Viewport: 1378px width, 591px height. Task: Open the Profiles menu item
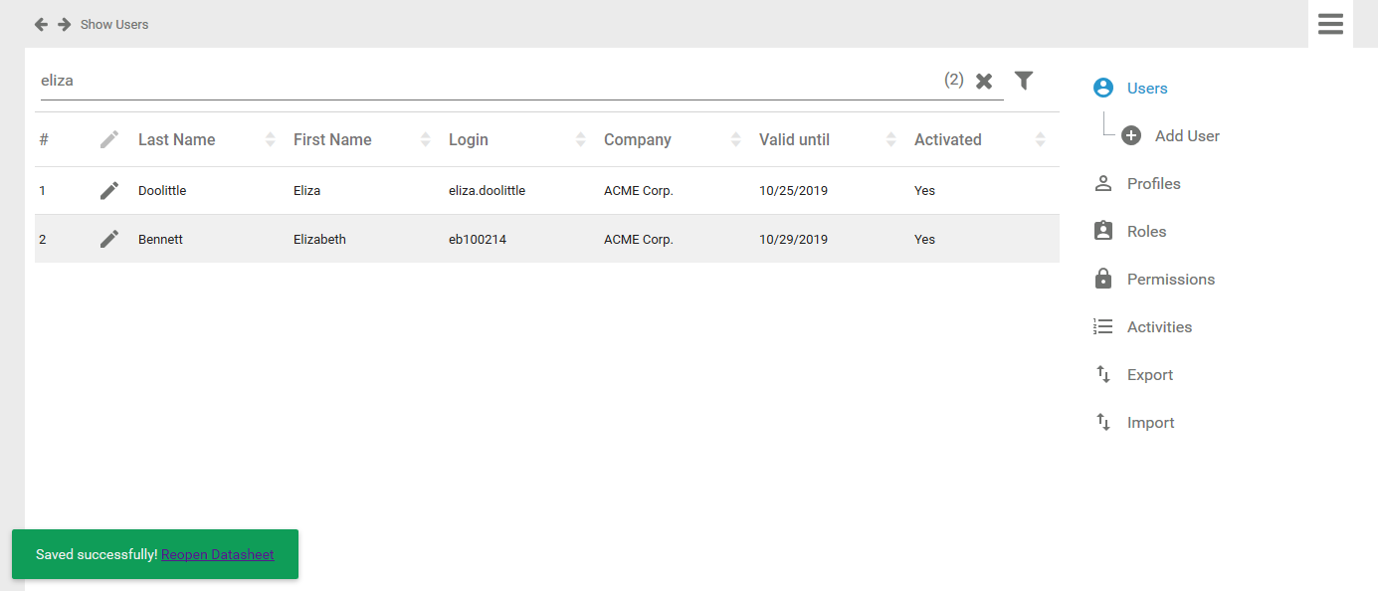pos(1153,184)
